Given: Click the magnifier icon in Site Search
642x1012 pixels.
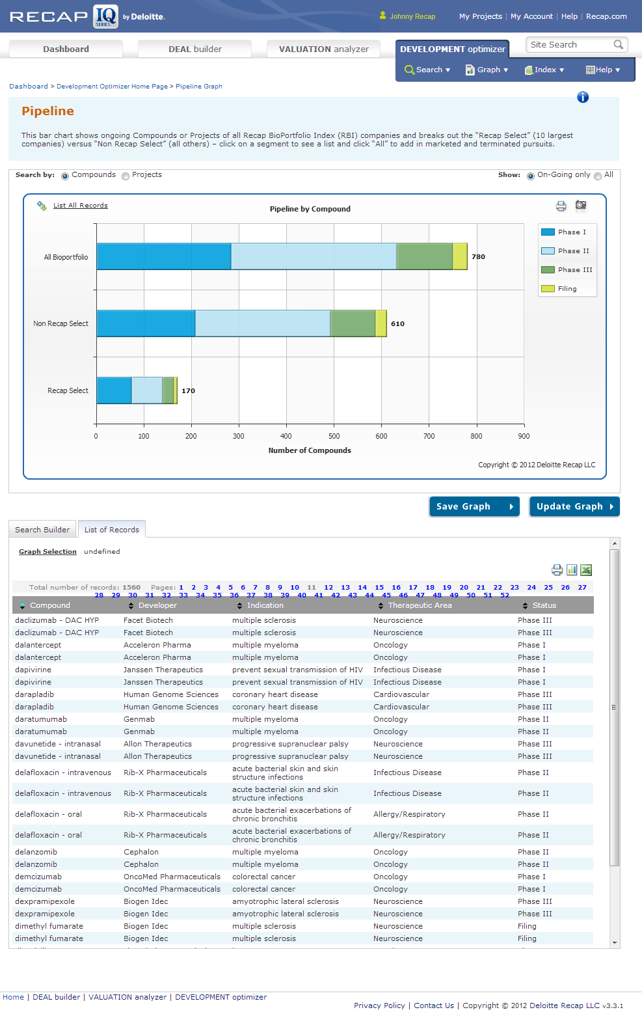Looking at the screenshot, I should click(618, 45).
